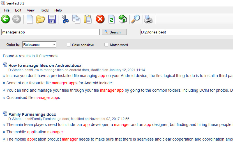Open folder icon in toolbar
The height and width of the screenshot is (149, 233).
tap(41, 19)
